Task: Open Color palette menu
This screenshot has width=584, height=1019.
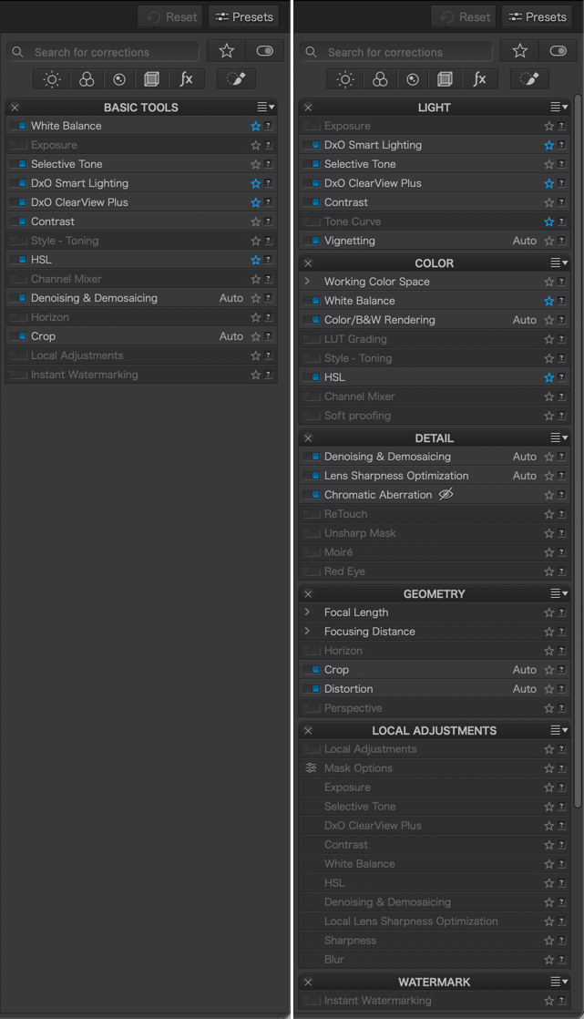Action: (559, 263)
